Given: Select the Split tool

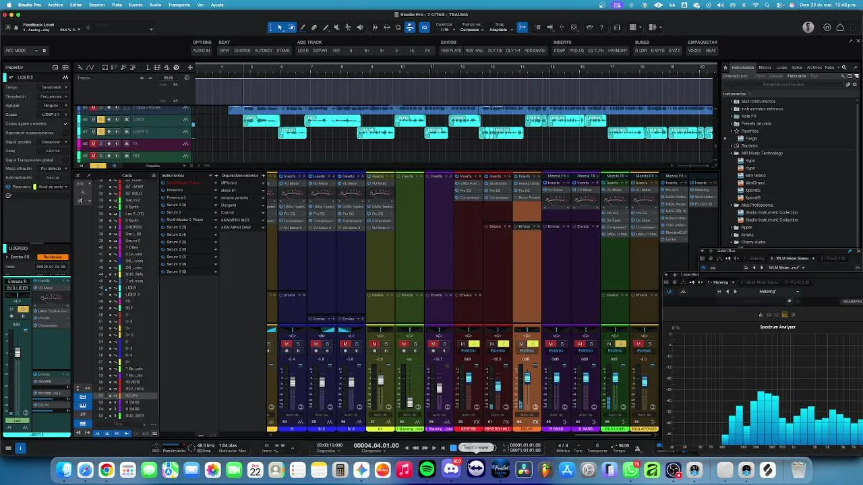Looking at the screenshot, I should (303, 28).
